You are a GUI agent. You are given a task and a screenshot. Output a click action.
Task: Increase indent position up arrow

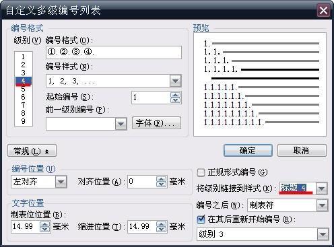(x=161, y=224)
